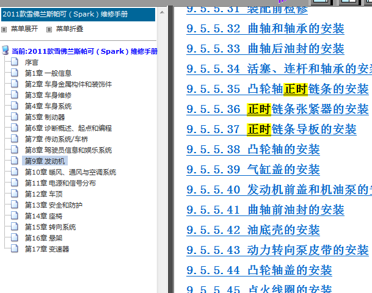
Task: Click the 当前:2011款雪佛兰斯帕可 root node
Action: coord(84,51)
